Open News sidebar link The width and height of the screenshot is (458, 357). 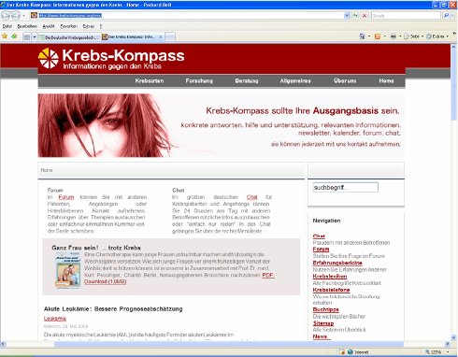(320, 336)
